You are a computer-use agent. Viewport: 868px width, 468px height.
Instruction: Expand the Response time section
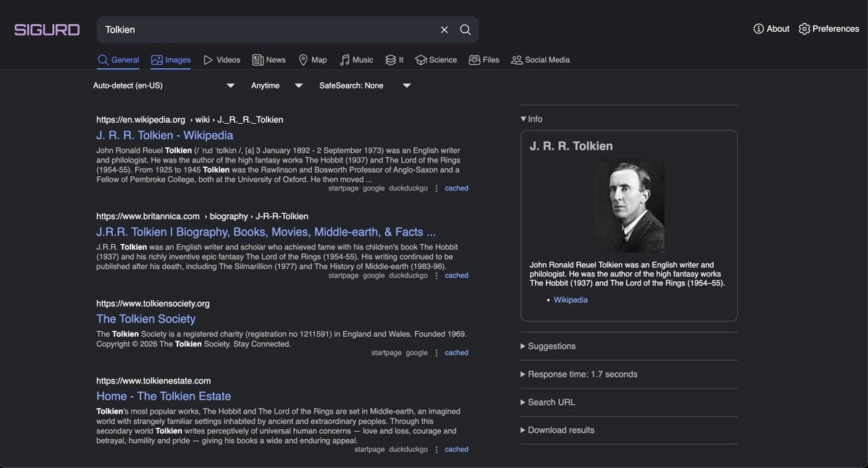point(579,375)
